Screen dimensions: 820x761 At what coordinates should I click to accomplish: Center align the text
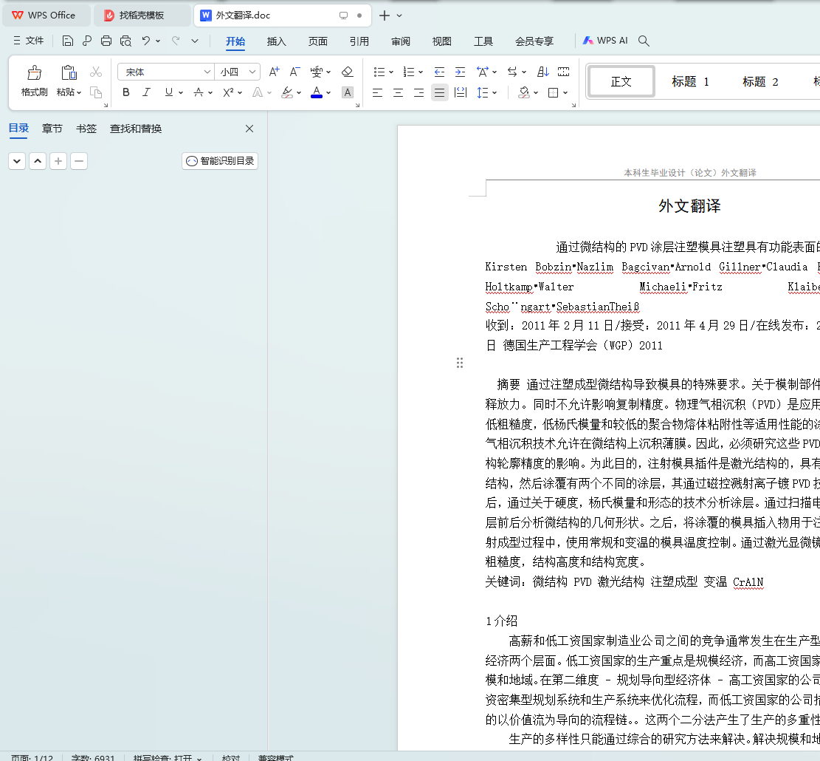coord(398,92)
